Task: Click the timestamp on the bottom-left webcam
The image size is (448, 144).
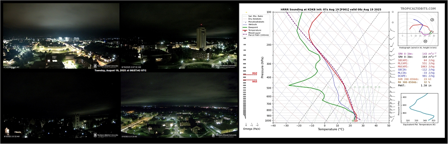Action: pyautogui.click(x=12, y=137)
